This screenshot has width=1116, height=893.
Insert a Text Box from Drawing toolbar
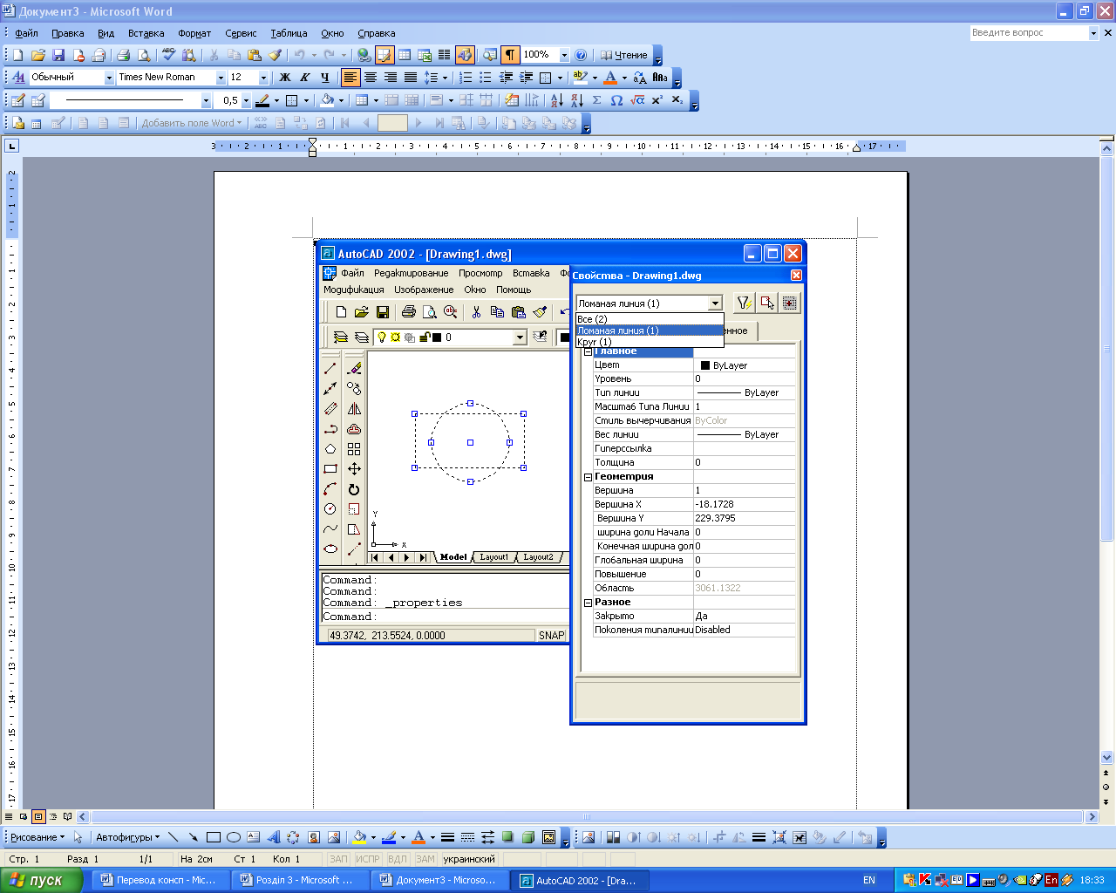(253, 837)
